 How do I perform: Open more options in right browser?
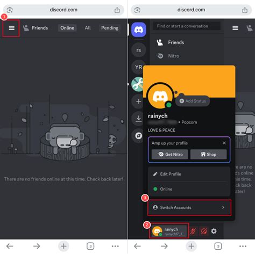coord(243,246)
